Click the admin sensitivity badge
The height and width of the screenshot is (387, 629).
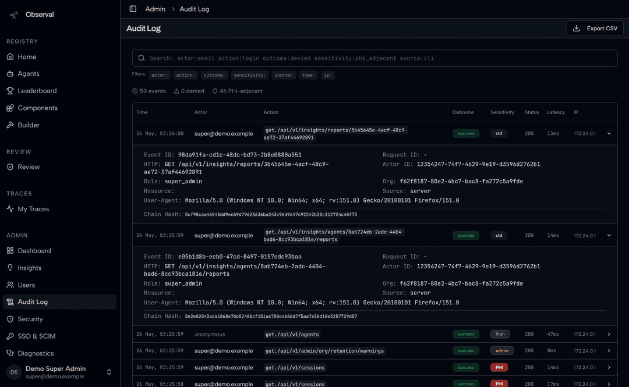tap(502, 350)
